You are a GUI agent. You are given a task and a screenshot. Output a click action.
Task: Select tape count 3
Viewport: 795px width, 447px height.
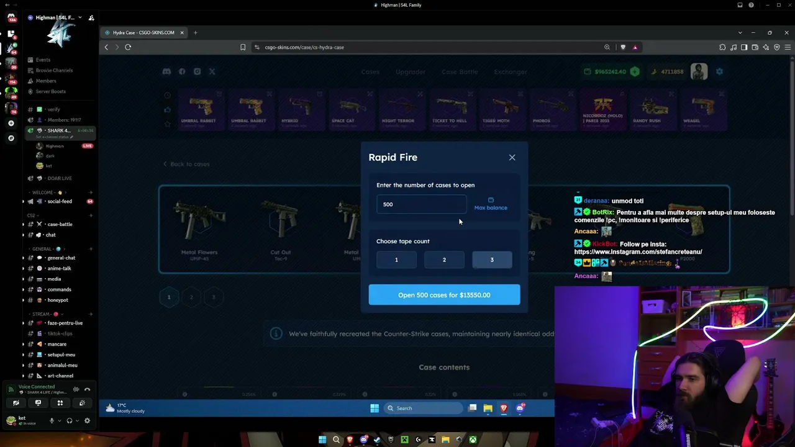click(x=492, y=260)
